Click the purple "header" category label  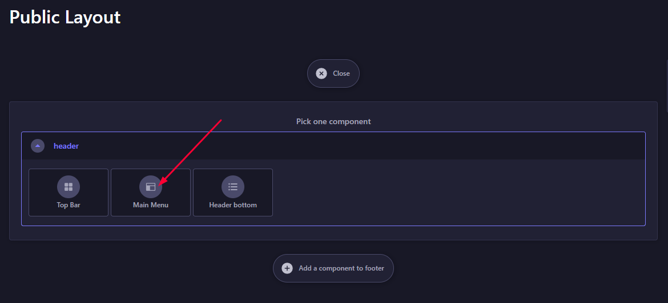66,146
